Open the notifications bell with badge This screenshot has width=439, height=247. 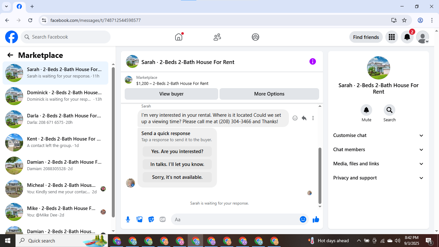[x=407, y=37]
